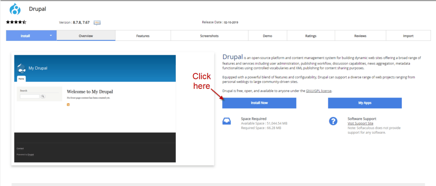Viewport: 436px width, 186px height.
Task: Click the Software Support question mark icon
Action: [333, 121]
